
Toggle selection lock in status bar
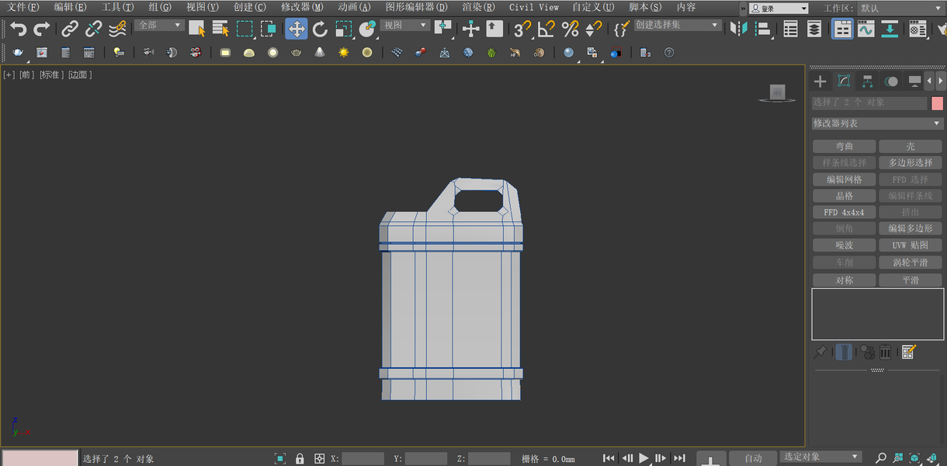pos(300,459)
